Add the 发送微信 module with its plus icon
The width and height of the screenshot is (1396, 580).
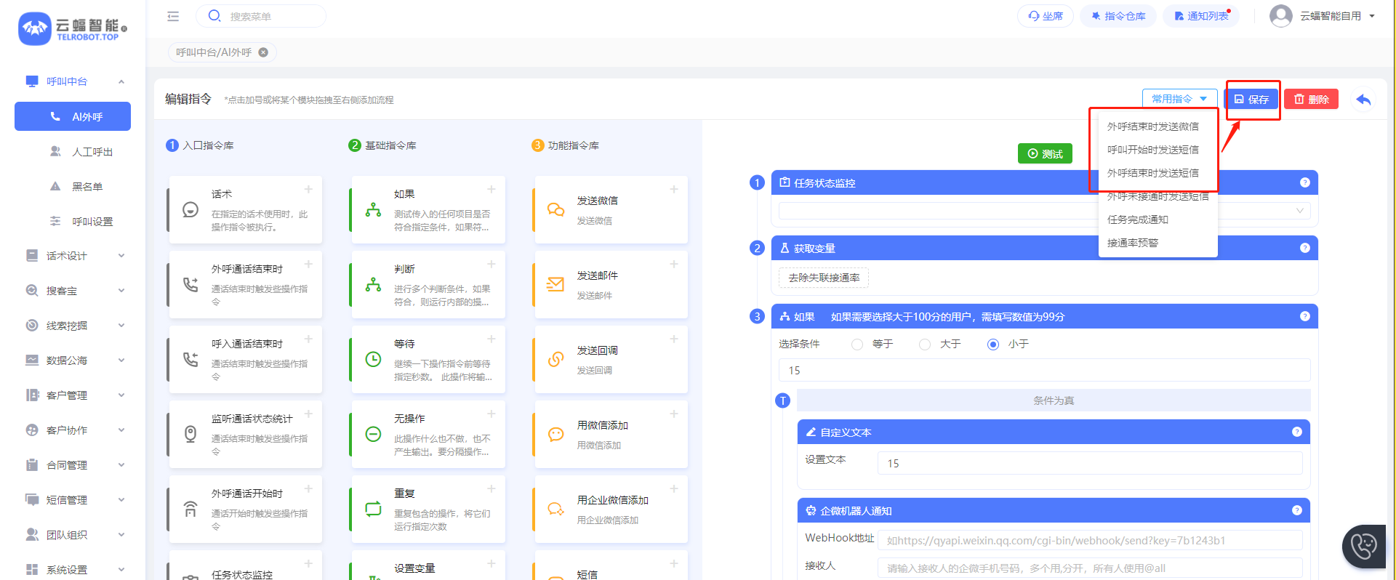point(674,189)
